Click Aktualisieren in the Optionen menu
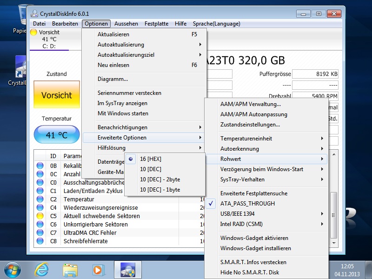 click(x=144, y=34)
